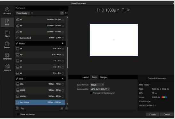Show Recent documents
Image resolution: width=175 pixels, height=119 pixels.
click(x=7, y=45)
